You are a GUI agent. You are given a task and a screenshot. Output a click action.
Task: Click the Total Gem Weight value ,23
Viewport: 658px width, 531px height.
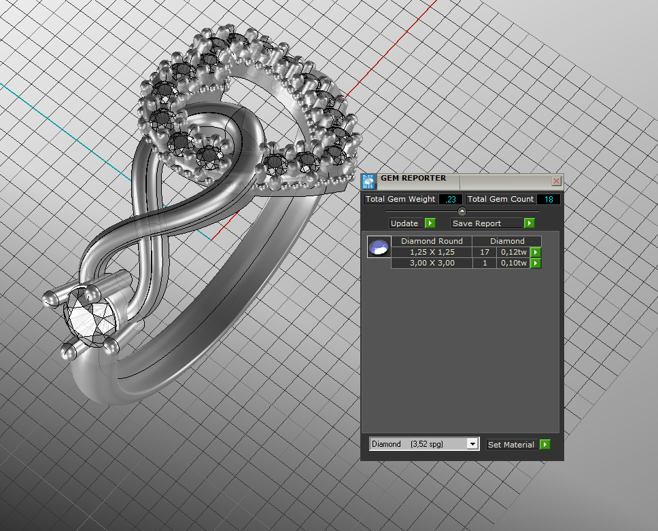click(x=451, y=199)
